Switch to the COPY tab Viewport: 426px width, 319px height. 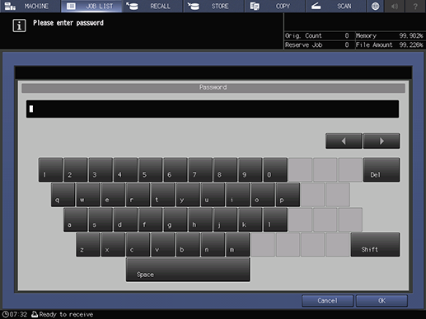point(274,6)
